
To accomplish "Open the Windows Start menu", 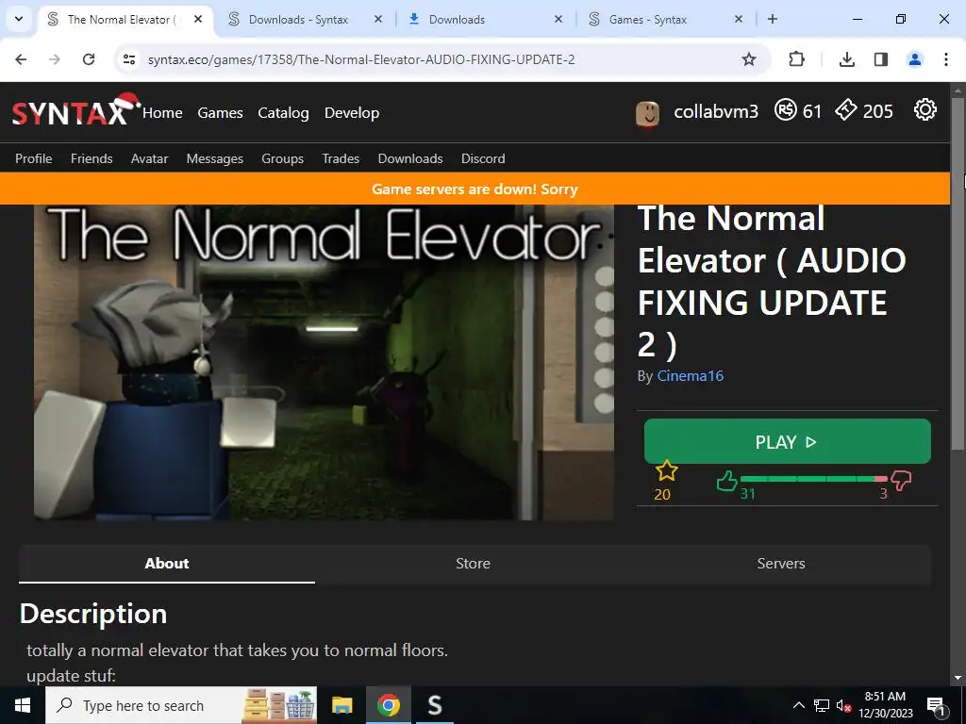I will [x=23, y=705].
